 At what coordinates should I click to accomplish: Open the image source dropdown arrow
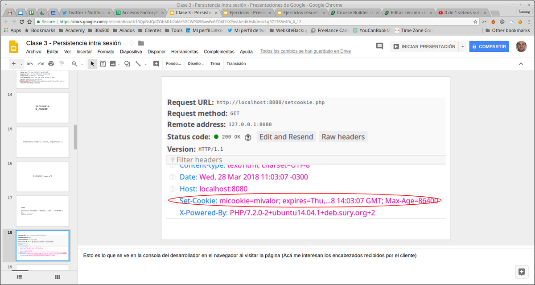pos(119,64)
